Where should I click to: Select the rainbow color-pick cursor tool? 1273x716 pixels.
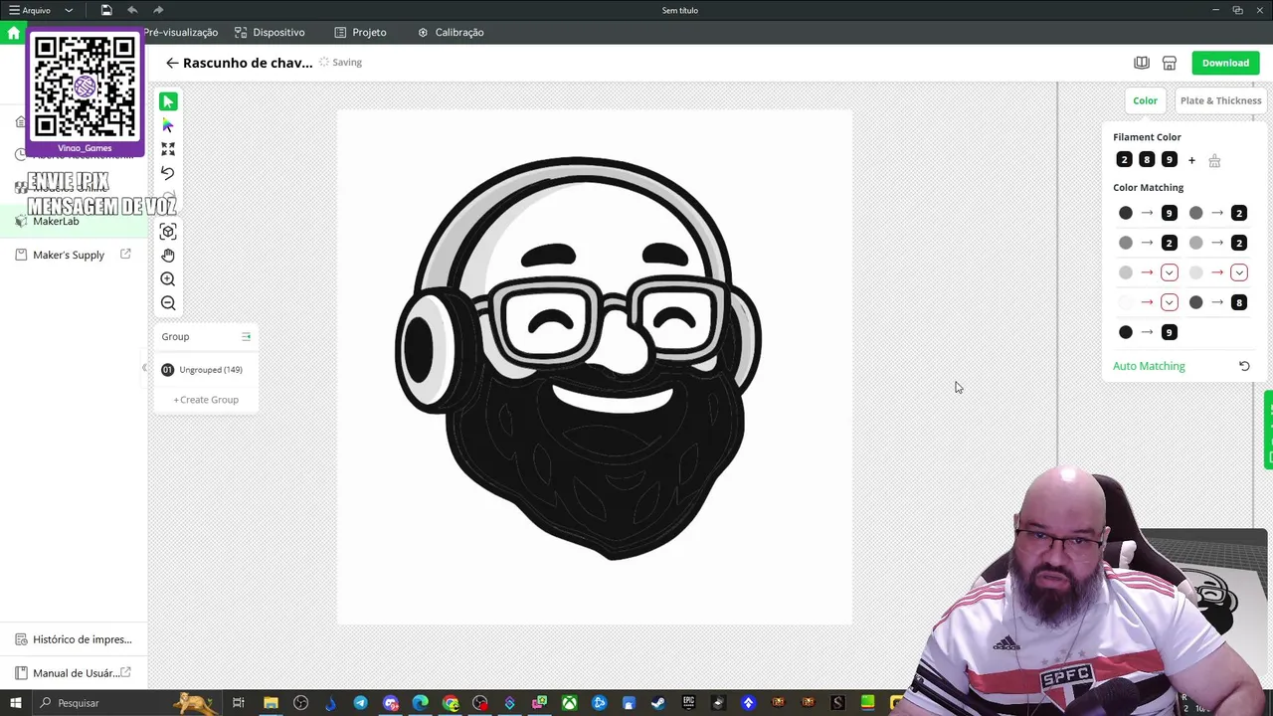tap(168, 125)
